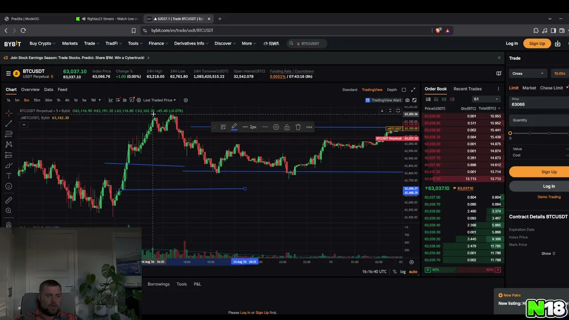Open the Funding Rate / Countdown link
The height and width of the screenshot is (320, 569).
292,71
